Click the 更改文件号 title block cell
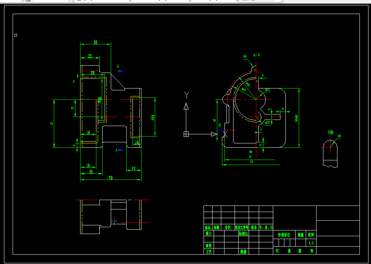The width and height of the screenshot is (371, 264). [241, 228]
